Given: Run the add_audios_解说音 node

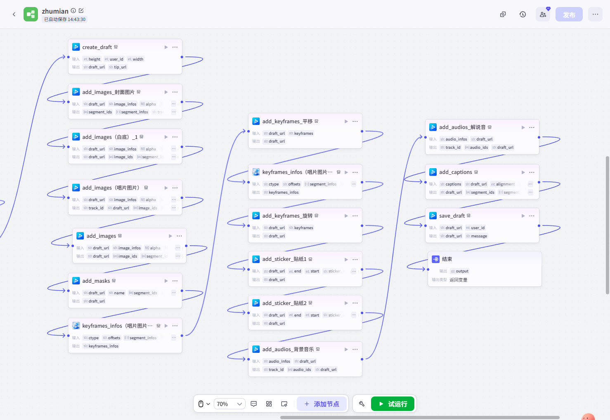Looking at the screenshot, I should click(523, 127).
